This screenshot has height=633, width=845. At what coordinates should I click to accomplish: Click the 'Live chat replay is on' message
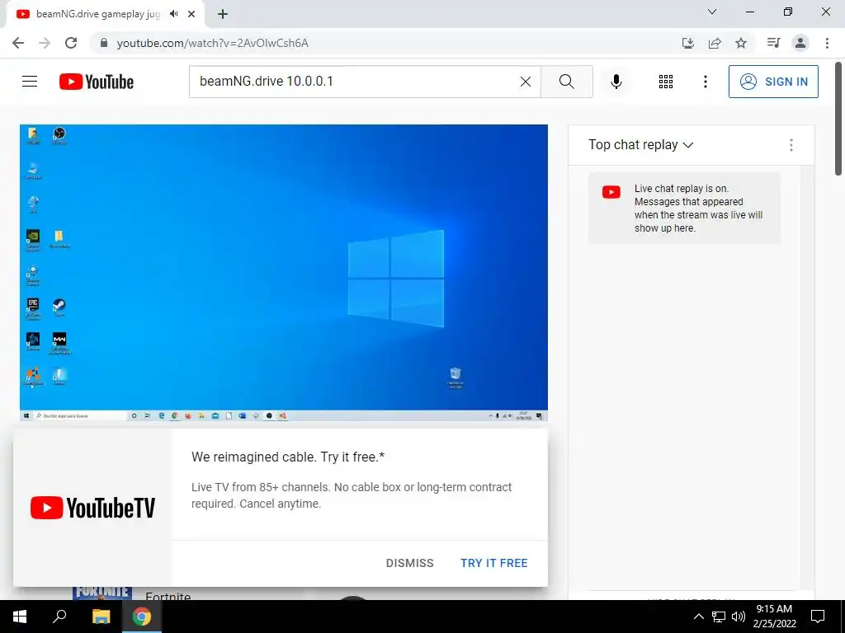click(x=684, y=209)
